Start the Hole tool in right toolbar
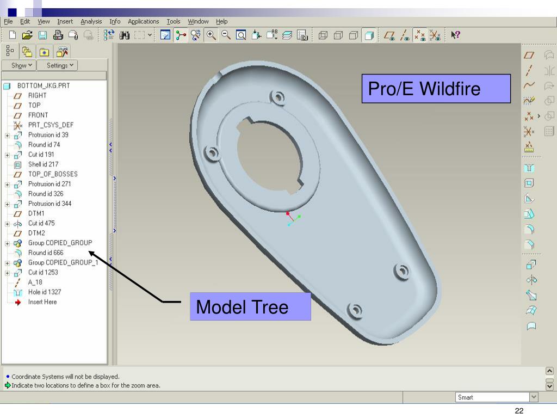The width and height of the screenshot is (557, 418). pyautogui.click(x=529, y=168)
